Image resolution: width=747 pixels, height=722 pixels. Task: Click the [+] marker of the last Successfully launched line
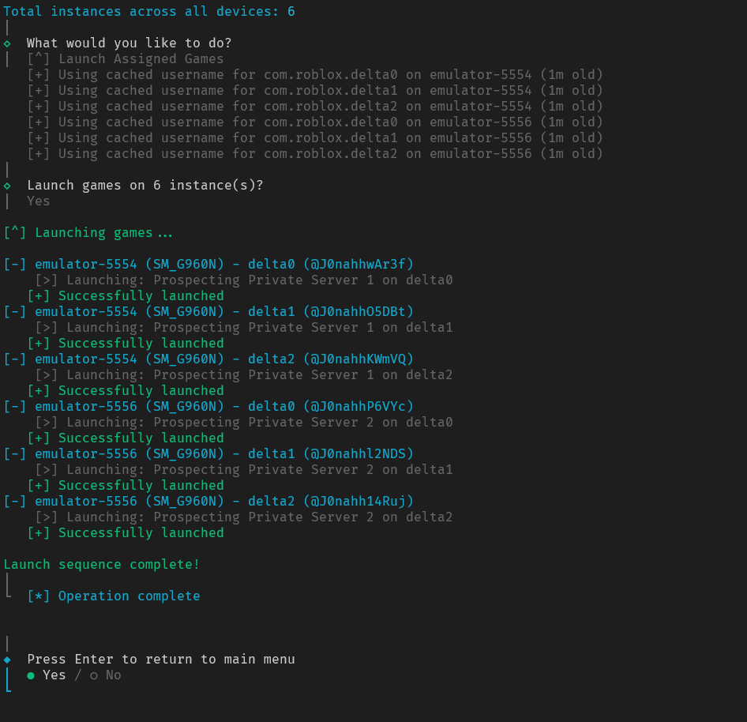point(39,532)
